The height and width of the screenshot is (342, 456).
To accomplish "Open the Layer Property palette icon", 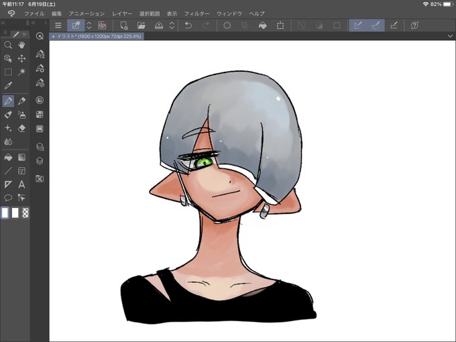I will click(40, 147).
